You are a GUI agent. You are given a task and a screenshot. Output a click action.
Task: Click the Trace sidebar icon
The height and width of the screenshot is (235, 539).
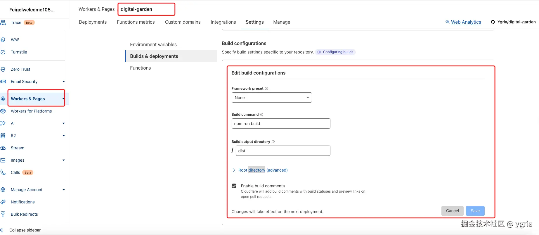[3, 23]
